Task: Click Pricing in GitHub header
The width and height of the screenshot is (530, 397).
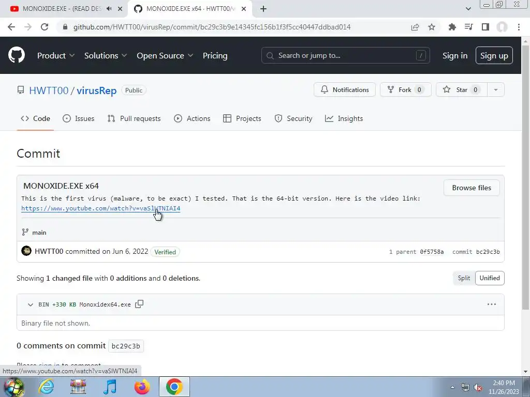Action: tap(215, 55)
